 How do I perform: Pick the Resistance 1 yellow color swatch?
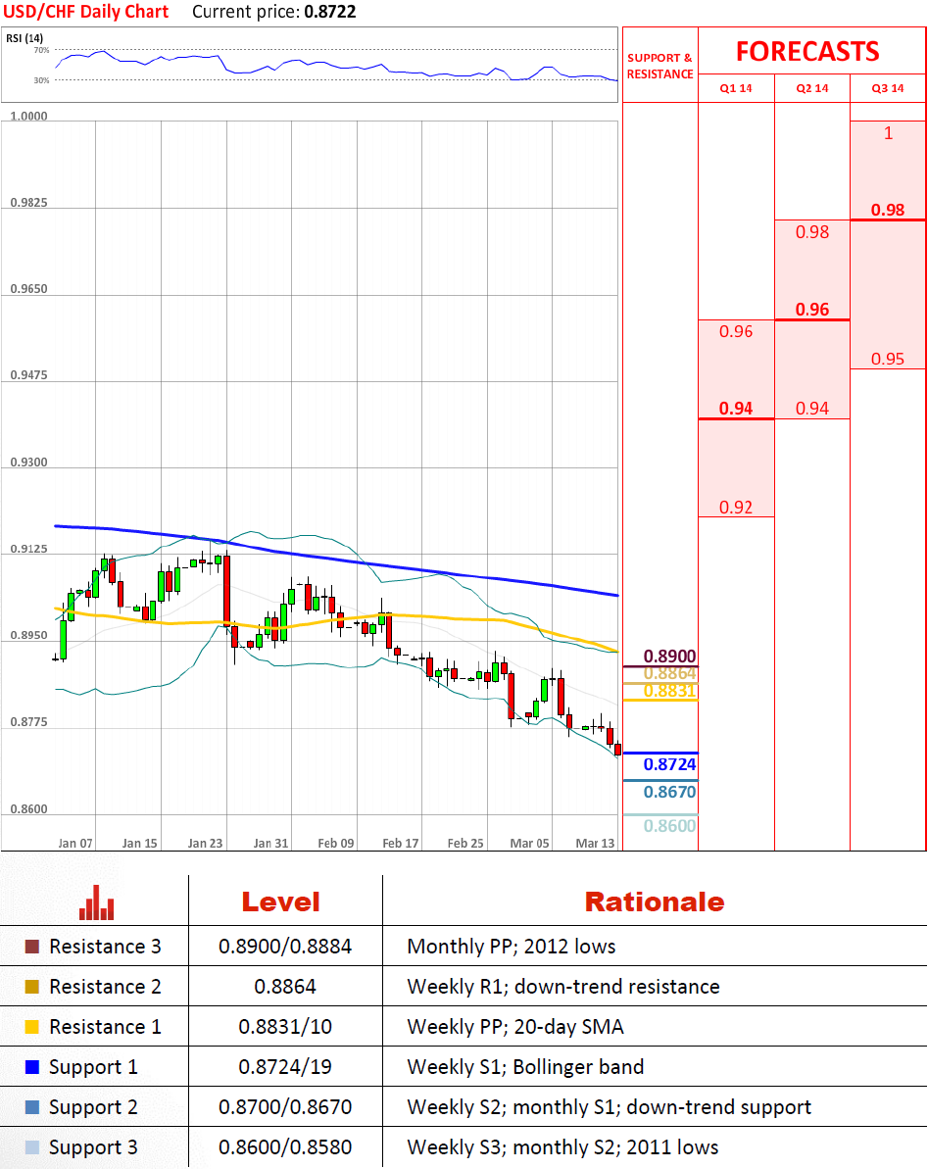(x=31, y=1027)
